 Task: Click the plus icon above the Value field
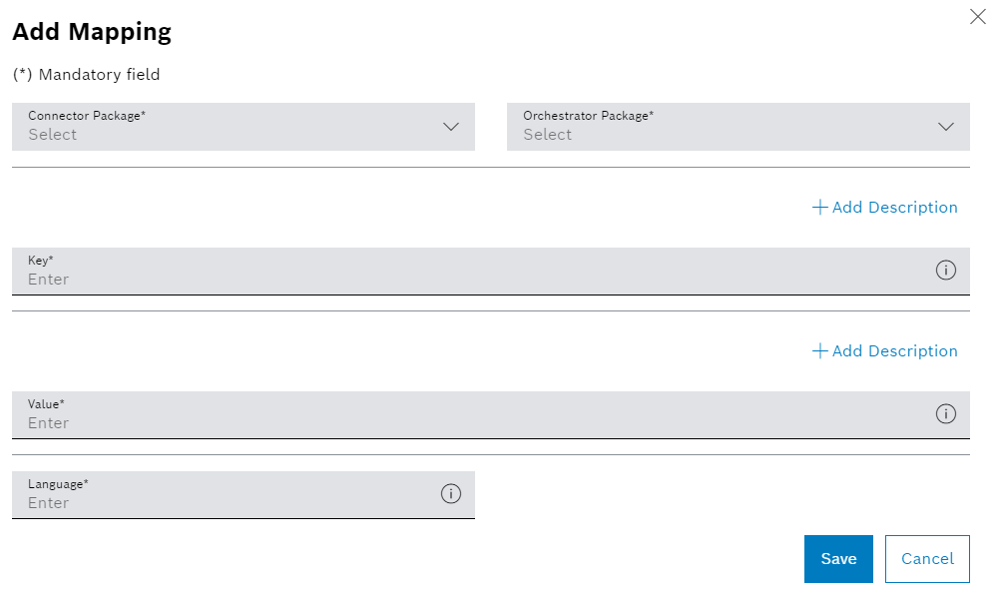pyautogui.click(x=818, y=350)
